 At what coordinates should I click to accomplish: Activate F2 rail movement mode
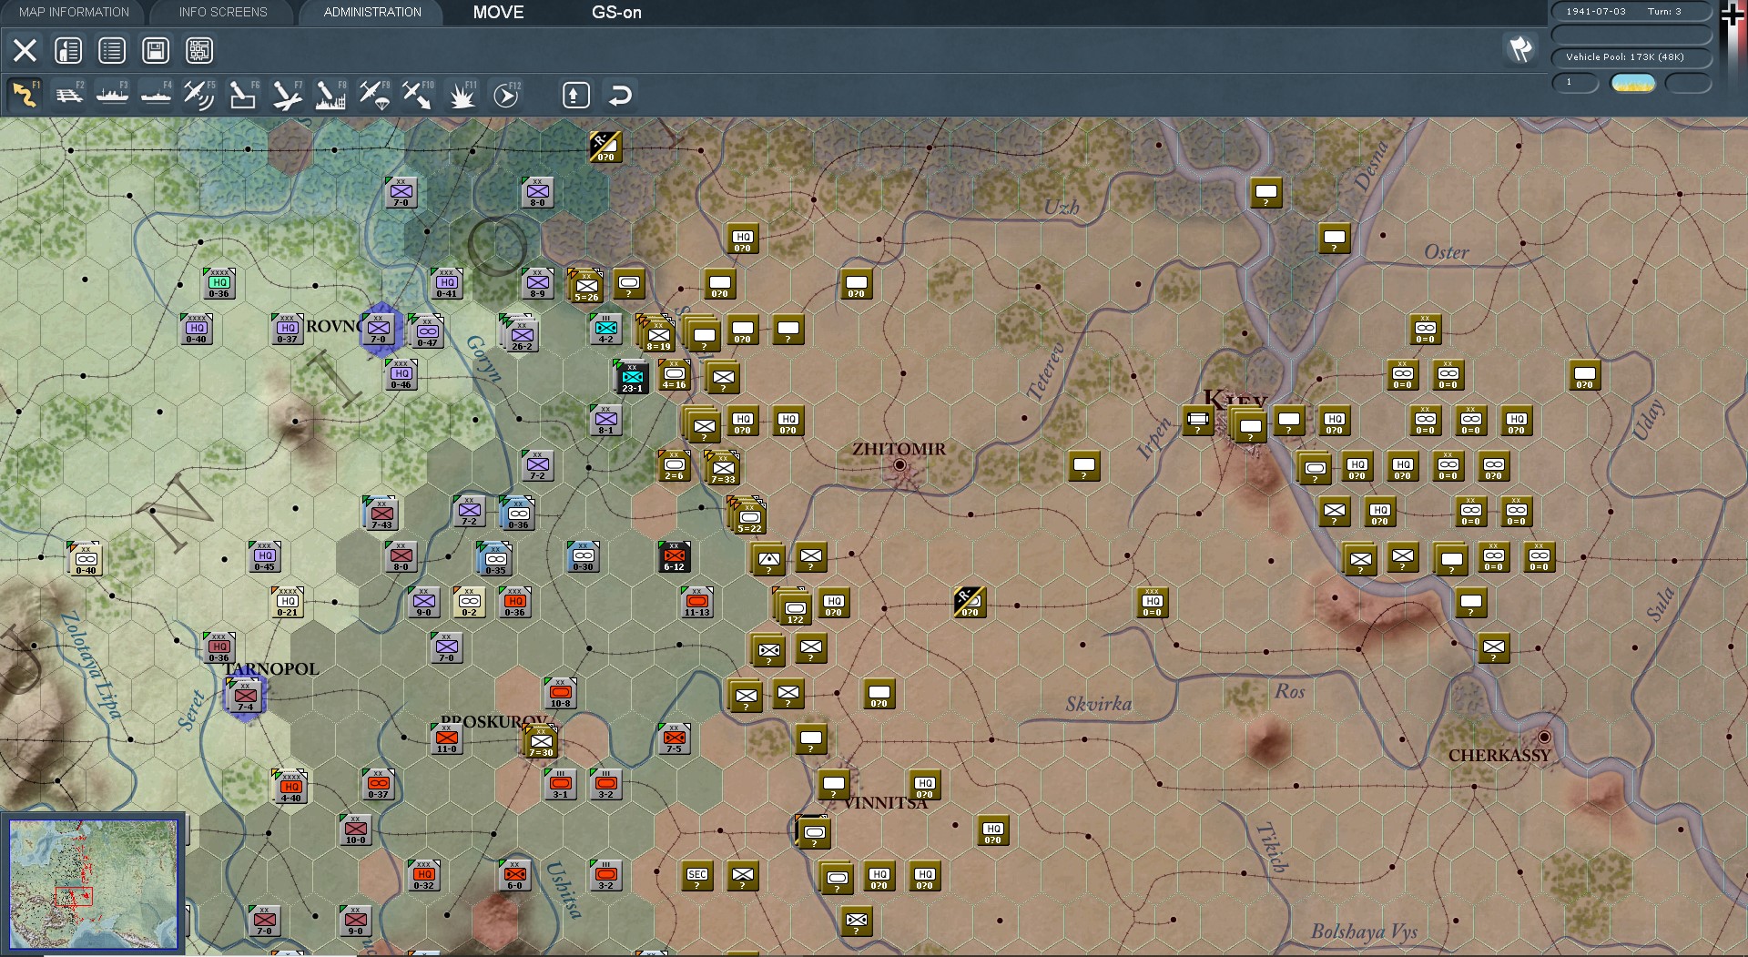point(69,95)
